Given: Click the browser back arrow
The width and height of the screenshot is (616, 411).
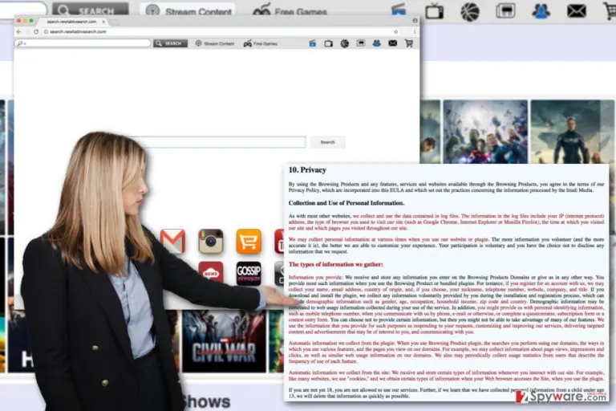Looking at the screenshot, I should click(x=19, y=31).
